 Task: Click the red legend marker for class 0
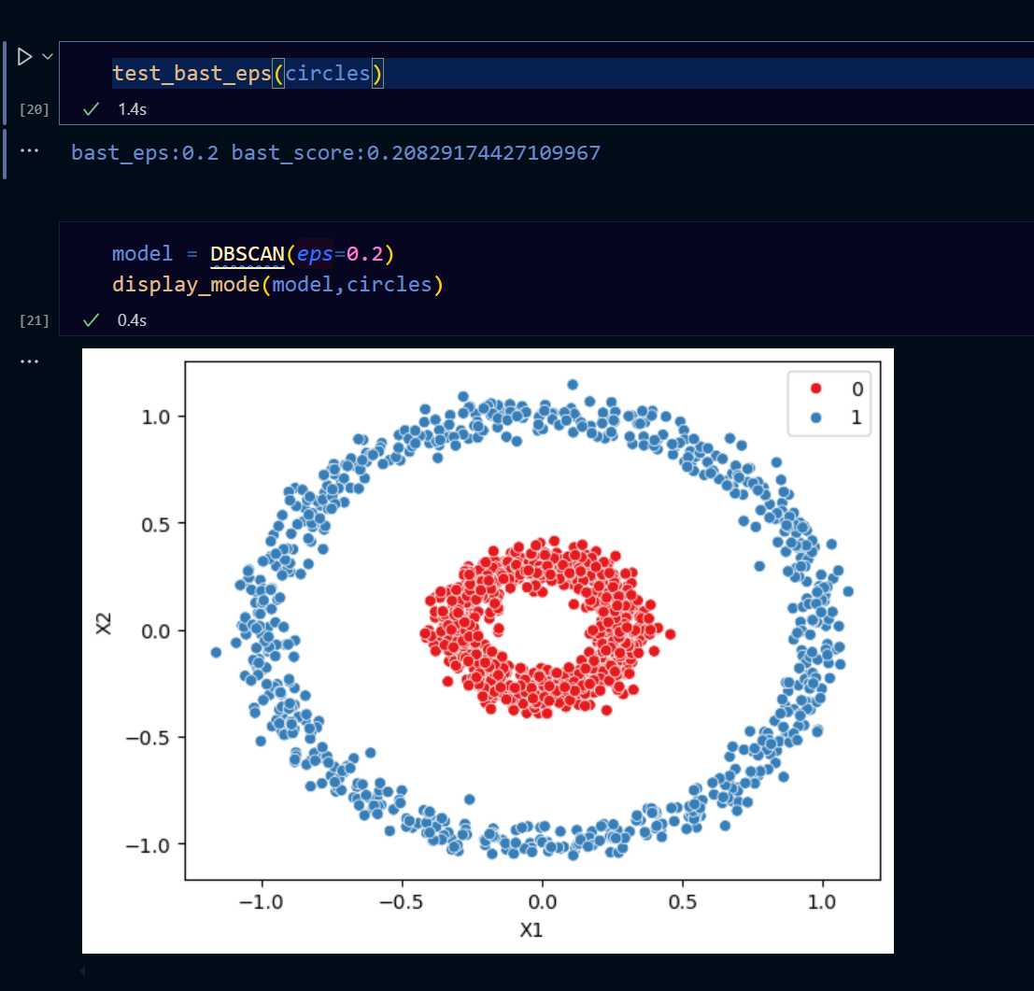click(815, 389)
